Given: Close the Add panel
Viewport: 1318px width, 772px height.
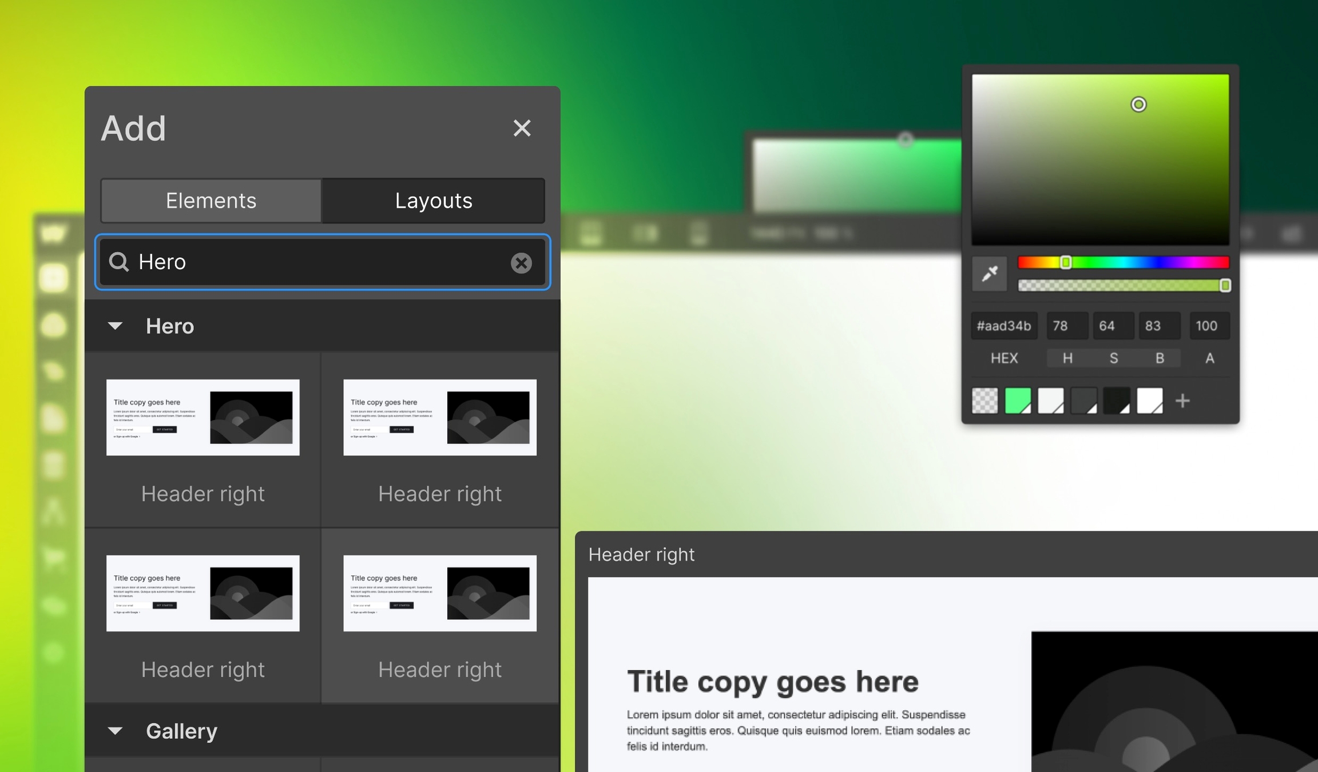Looking at the screenshot, I should pos(522,128).
